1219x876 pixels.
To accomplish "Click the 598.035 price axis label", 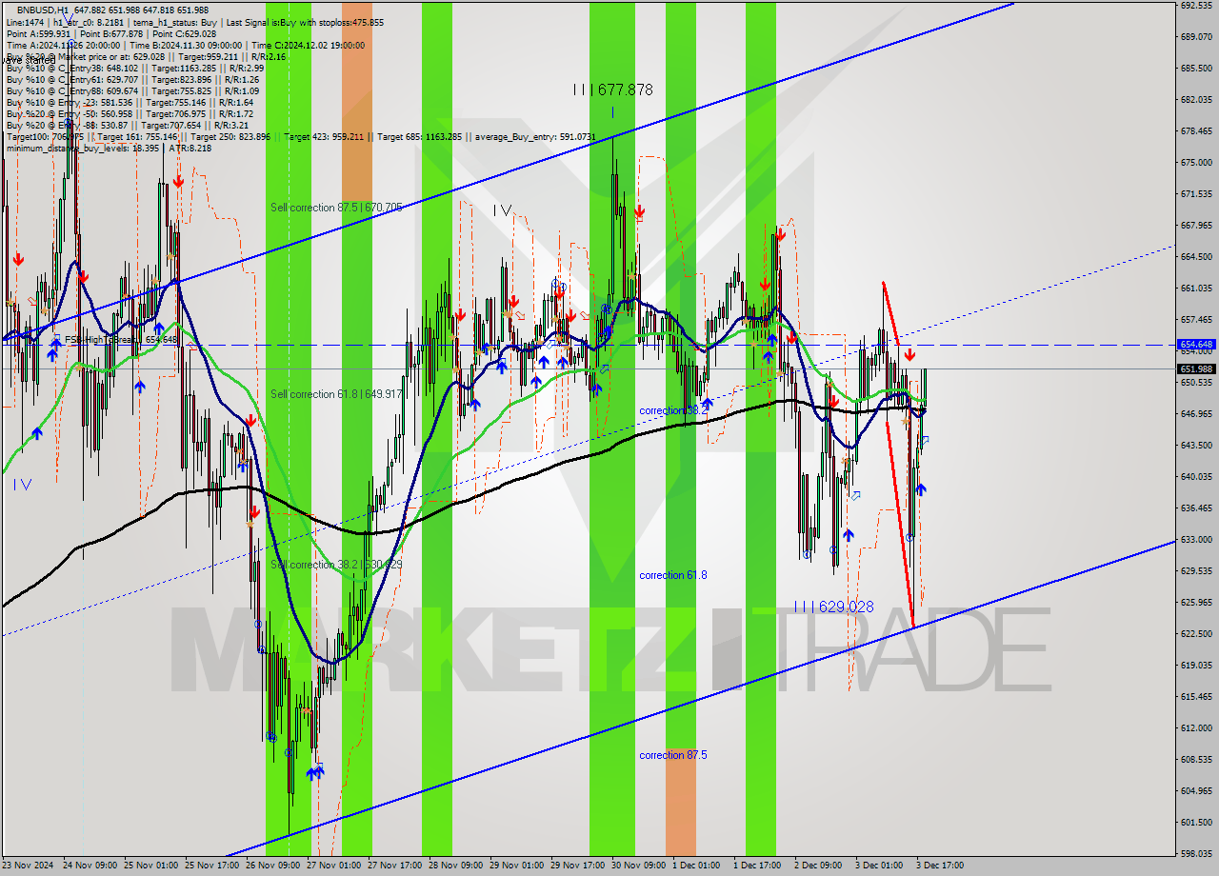I will click(1196, 854).
